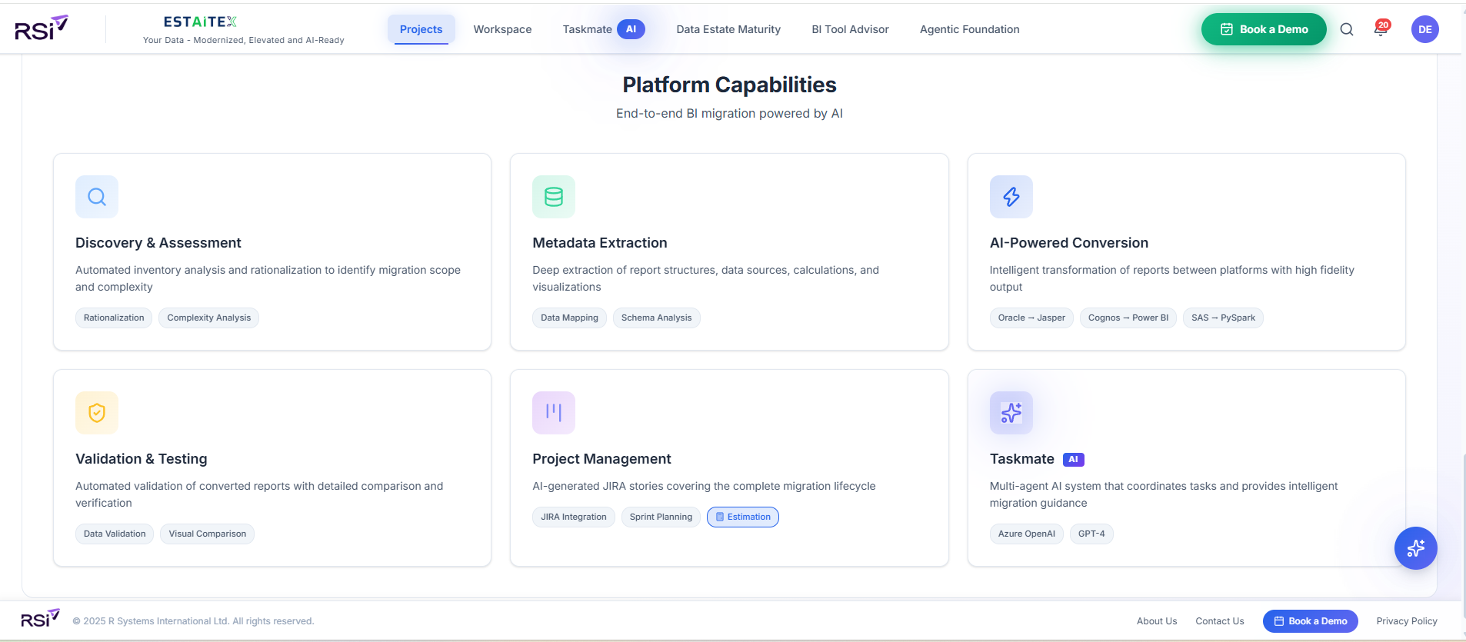Open the Taskmate AI nav item

click(604, 29)
